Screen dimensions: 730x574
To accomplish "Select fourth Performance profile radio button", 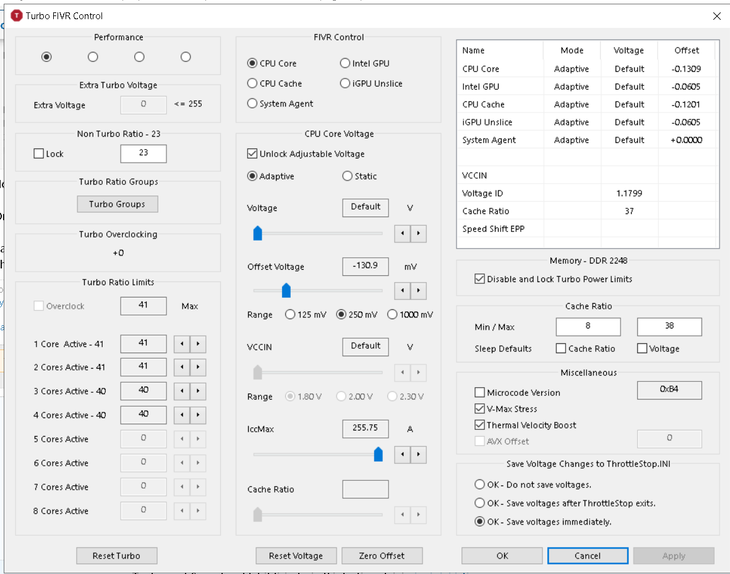I will (186, 57).
